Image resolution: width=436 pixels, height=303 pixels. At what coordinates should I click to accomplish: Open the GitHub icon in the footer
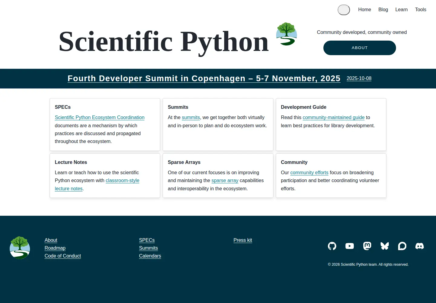click(x=332, y=246)
